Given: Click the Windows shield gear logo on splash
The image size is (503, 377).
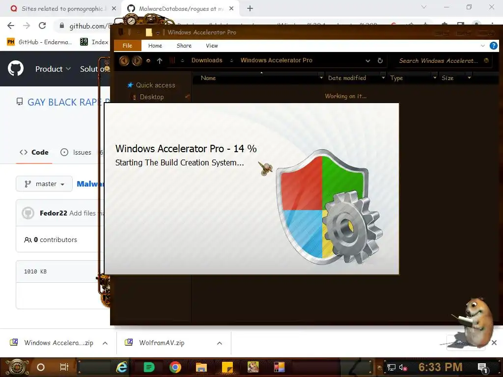Looking at the screenshot, I should click(330, 208).
